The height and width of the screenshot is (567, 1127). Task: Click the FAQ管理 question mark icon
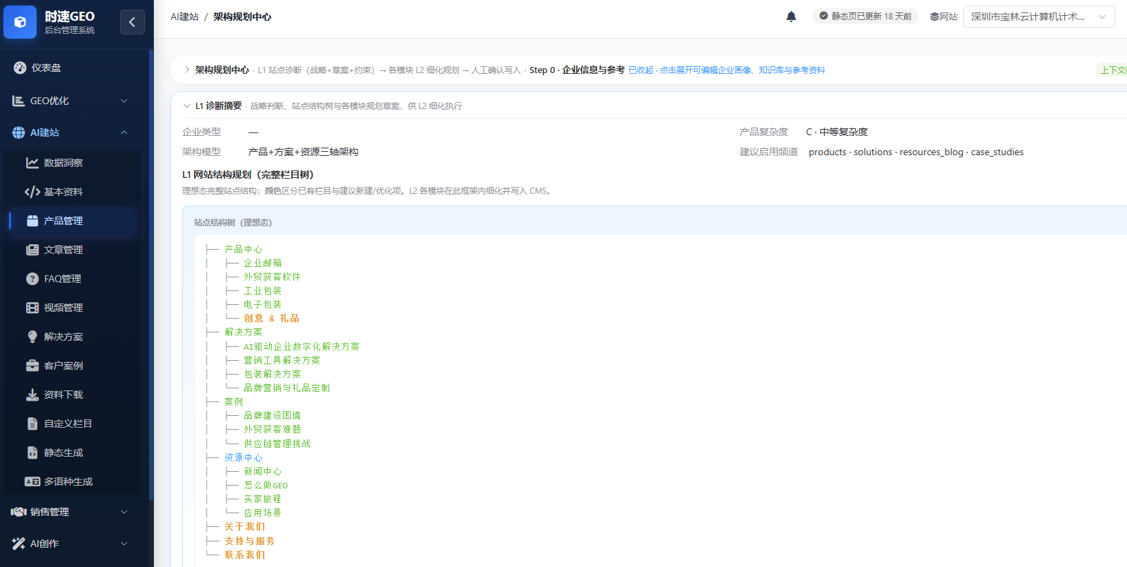coord(32,279)
